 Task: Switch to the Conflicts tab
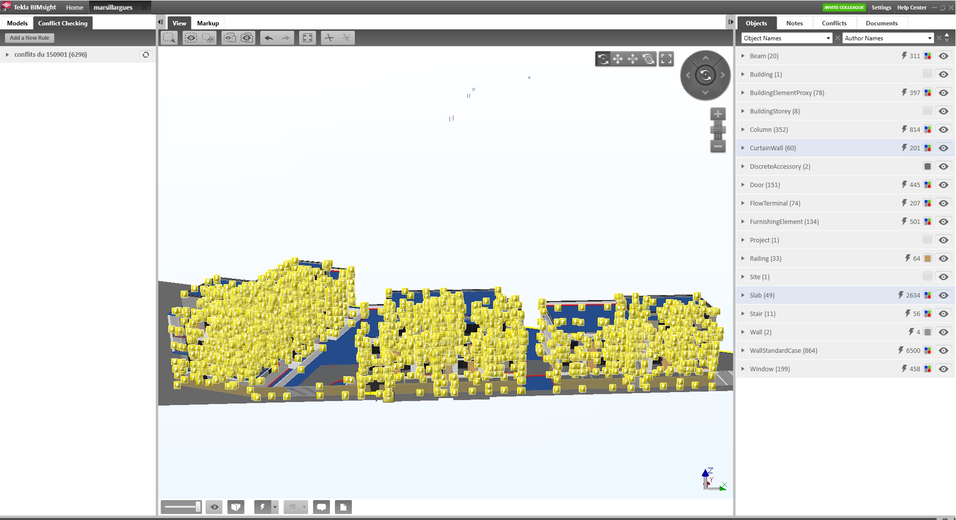[834, 23]
